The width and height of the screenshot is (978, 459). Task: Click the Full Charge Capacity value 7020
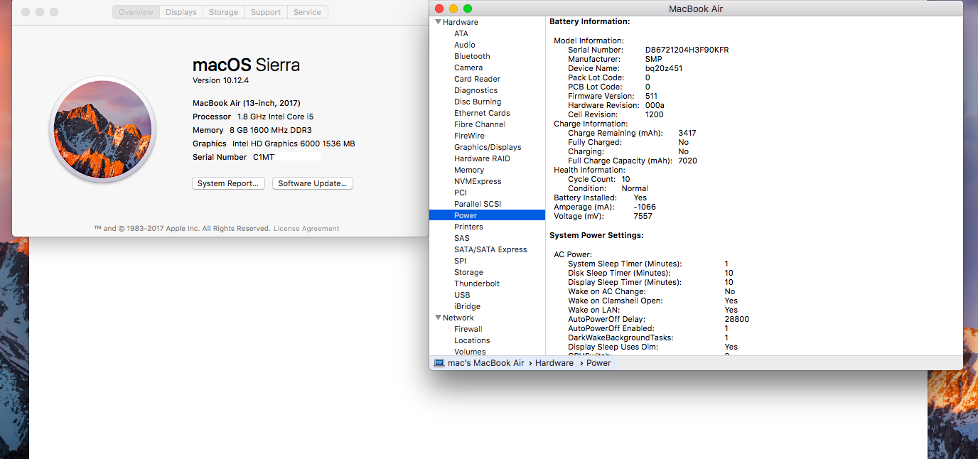(687, 161)
